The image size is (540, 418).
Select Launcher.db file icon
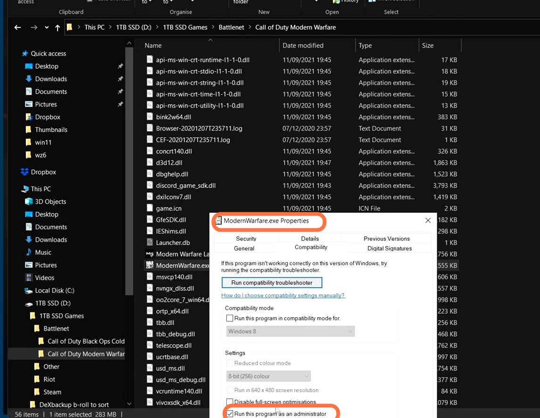click(150, 242)
